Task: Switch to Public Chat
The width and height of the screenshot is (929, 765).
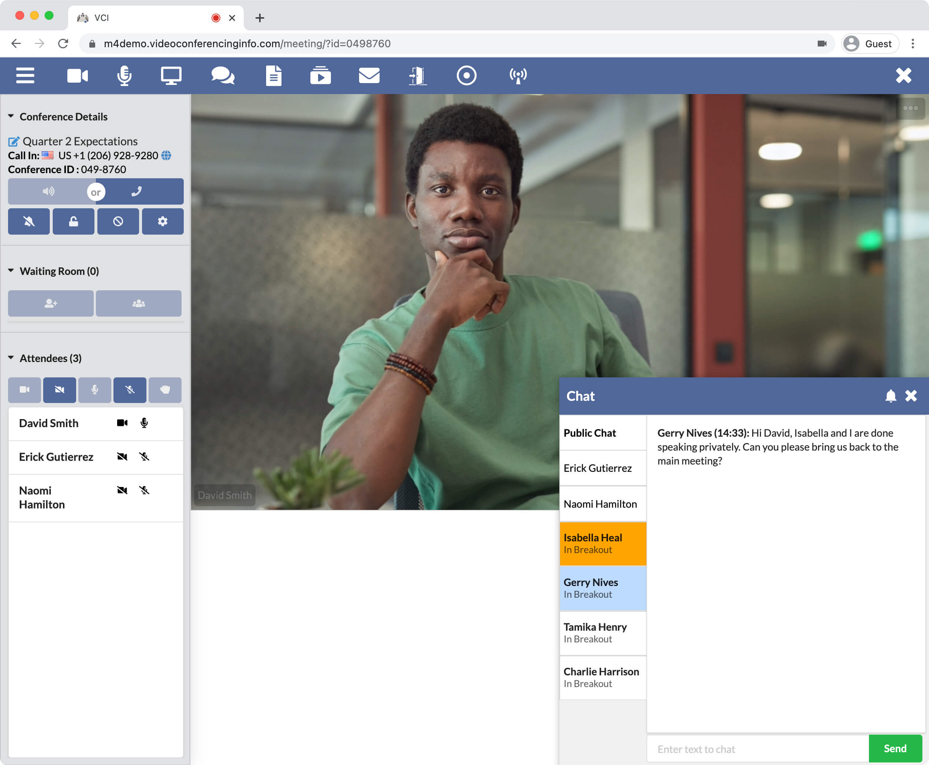Action: click(x=602, y=433)
